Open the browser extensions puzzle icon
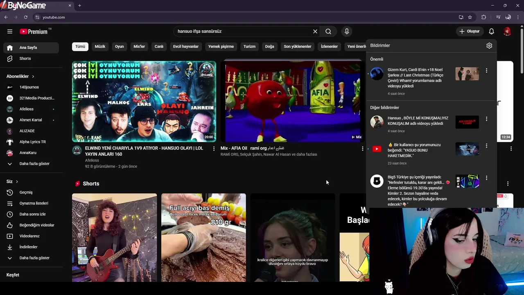Image resolution: width=524 pixels, height=295 pixels. [484, 17]
